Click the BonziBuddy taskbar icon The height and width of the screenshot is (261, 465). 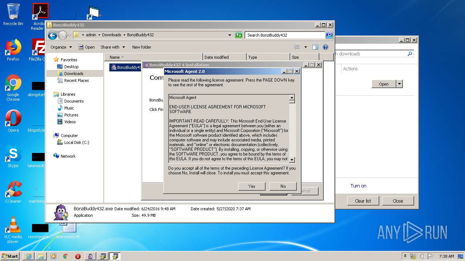click(90, 256)
